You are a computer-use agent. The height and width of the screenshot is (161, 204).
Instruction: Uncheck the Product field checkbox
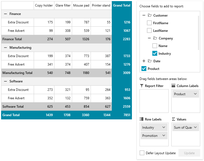(x=144, y=69)
